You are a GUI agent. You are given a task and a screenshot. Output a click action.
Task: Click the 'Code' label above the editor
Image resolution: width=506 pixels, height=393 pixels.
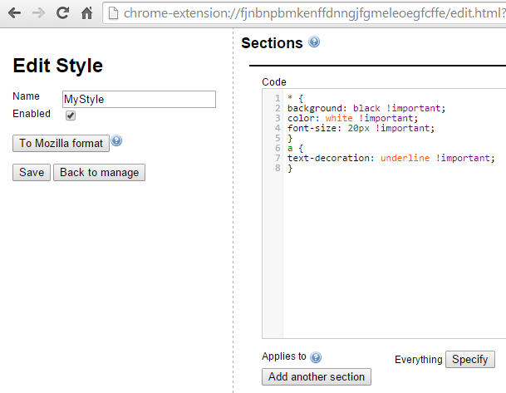pos(274,82)
